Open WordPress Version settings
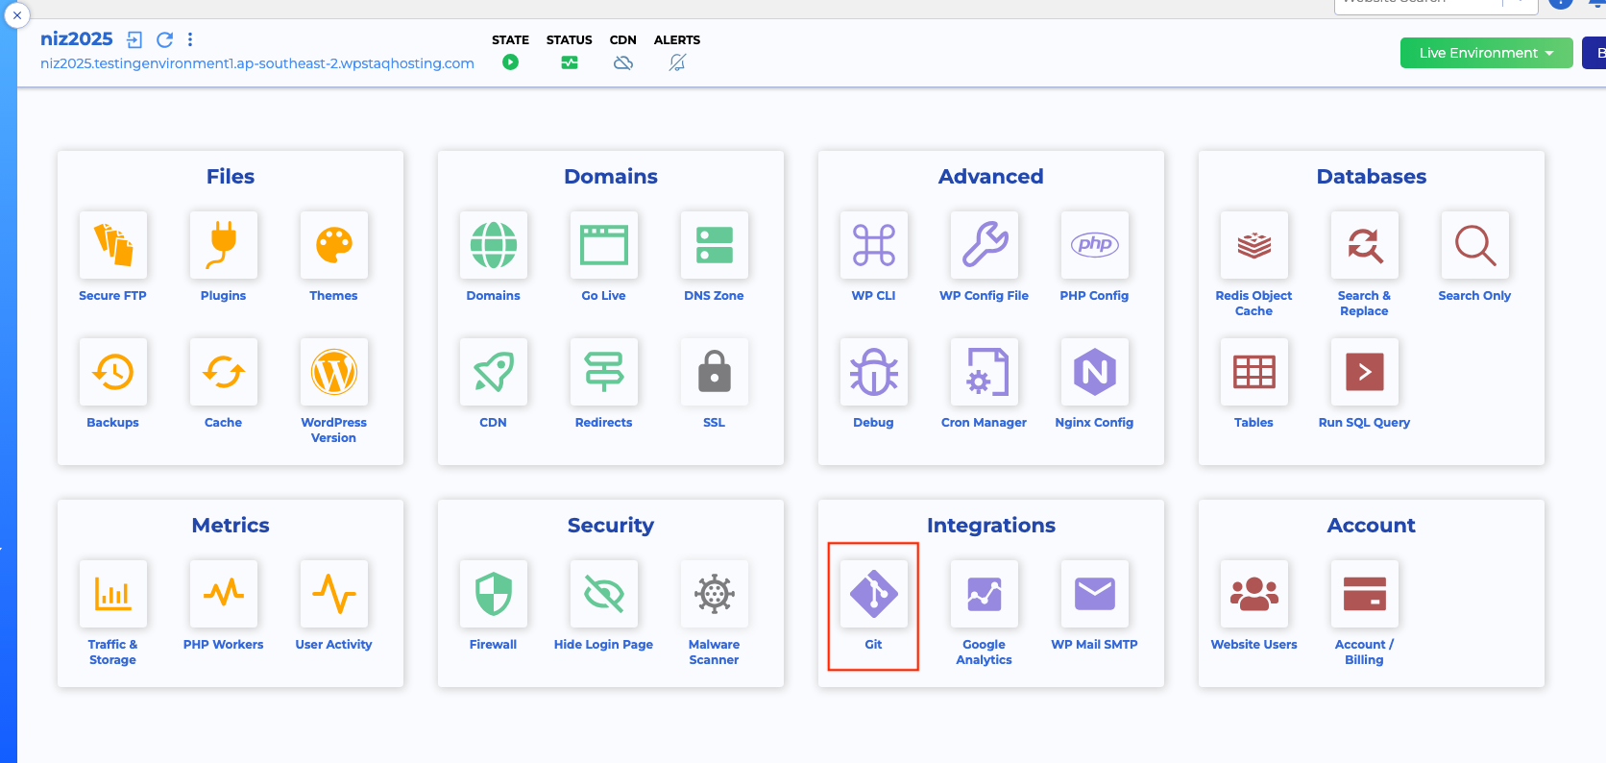Screen dimensions: 1606x763 coord(334,372)
